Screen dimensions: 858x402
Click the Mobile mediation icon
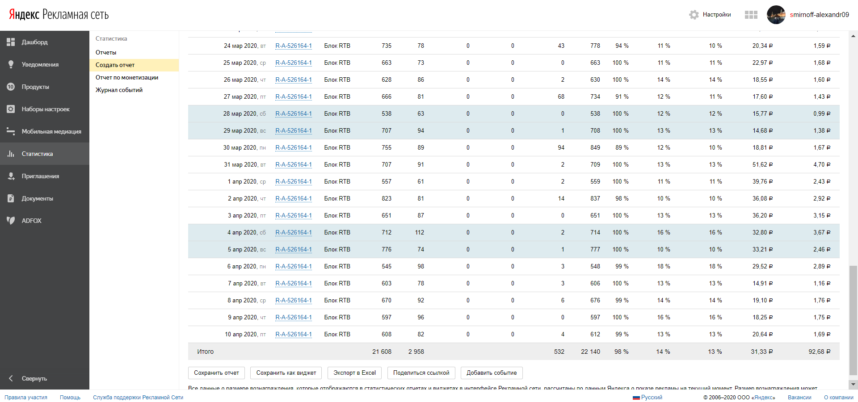coord(11,131)
